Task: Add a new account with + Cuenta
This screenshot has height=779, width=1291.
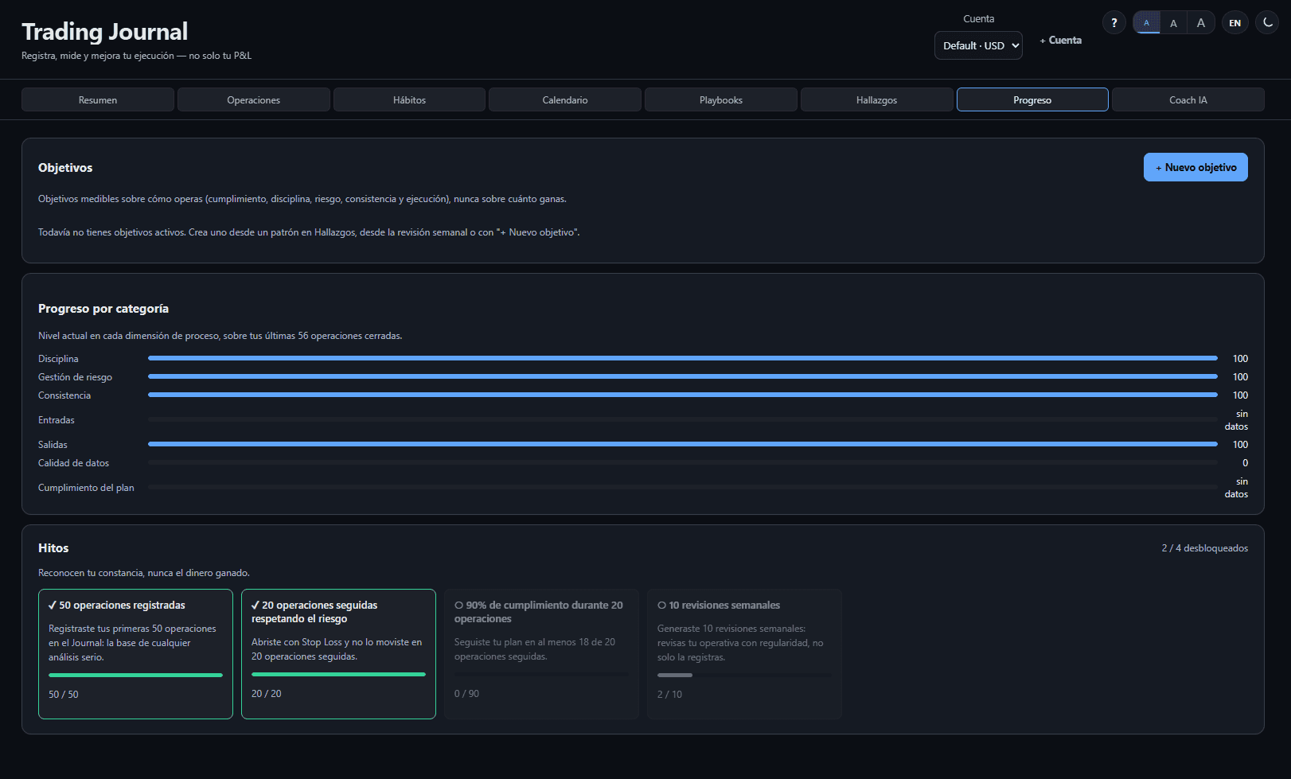Action: click(x=1060, y=40)
